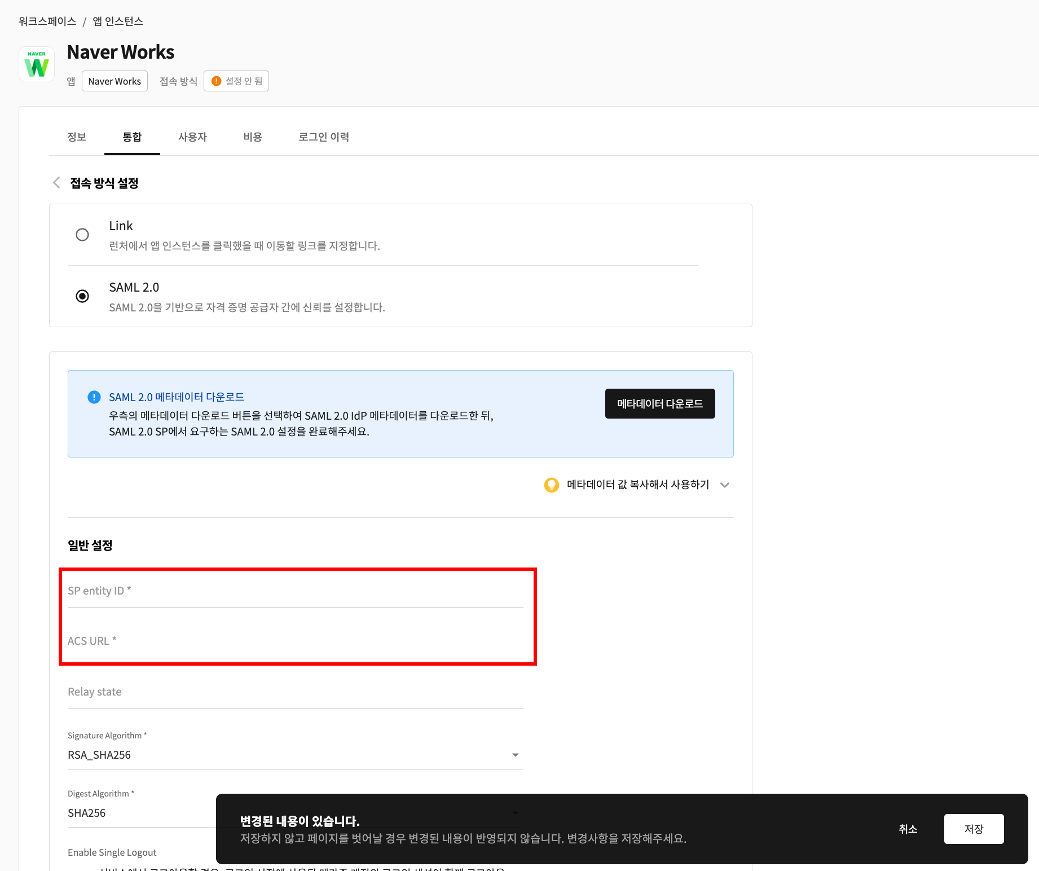Open the 로그인 이력 tab

click(x=324, y=137)
